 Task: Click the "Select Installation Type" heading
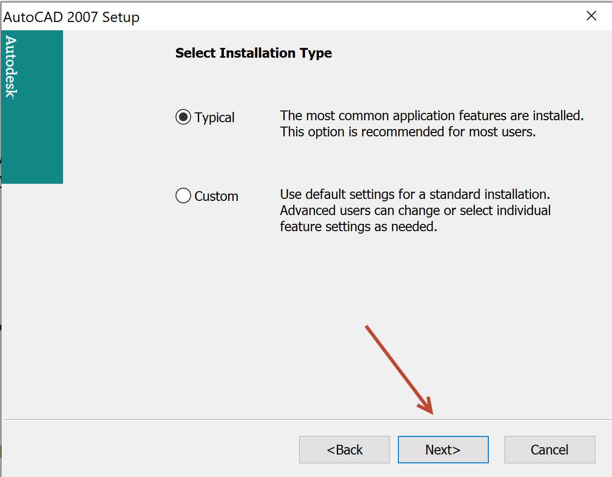tap(254, 53)
